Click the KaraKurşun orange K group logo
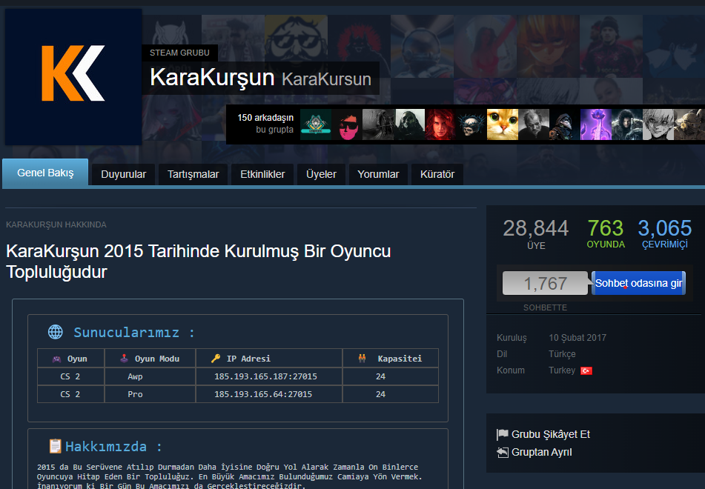The height and width of the screenshot is (489, 705). (73, 76)
